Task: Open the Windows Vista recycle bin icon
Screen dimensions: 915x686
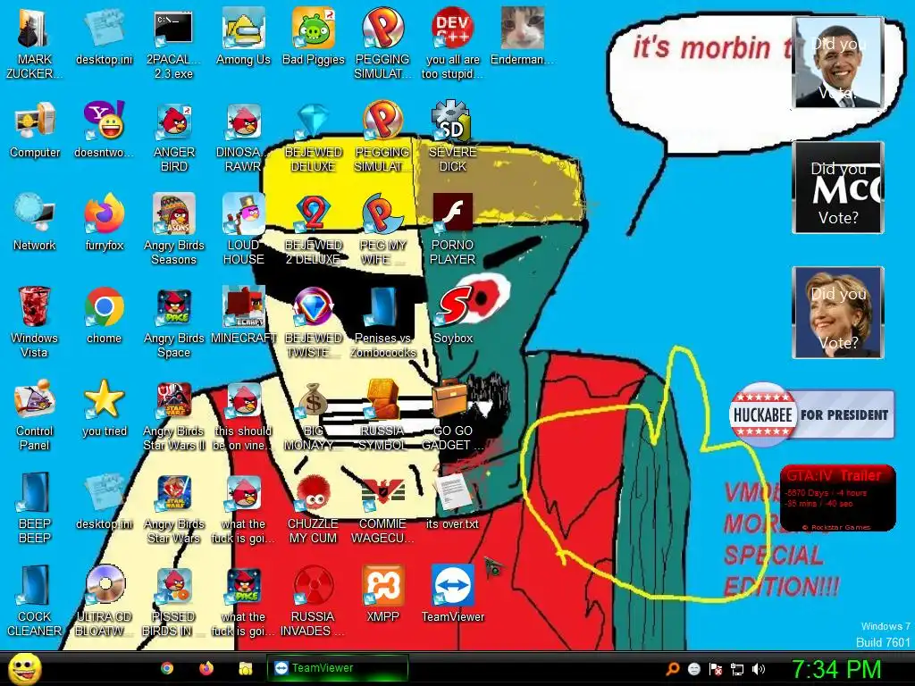Action: pyautogui.click(x=34, y=322)
